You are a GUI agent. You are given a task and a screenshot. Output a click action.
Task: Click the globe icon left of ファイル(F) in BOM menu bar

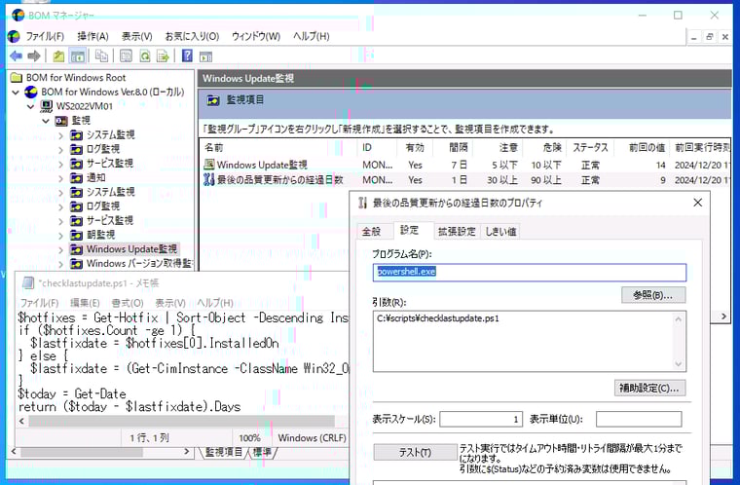(14, 36)
